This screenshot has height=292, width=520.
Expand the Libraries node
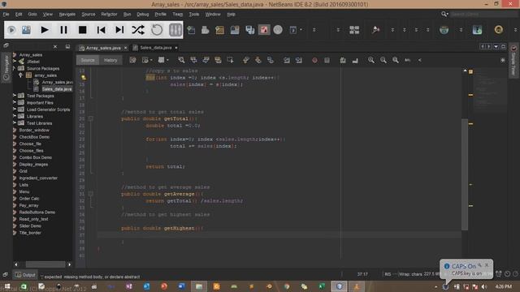pos(15,116)
